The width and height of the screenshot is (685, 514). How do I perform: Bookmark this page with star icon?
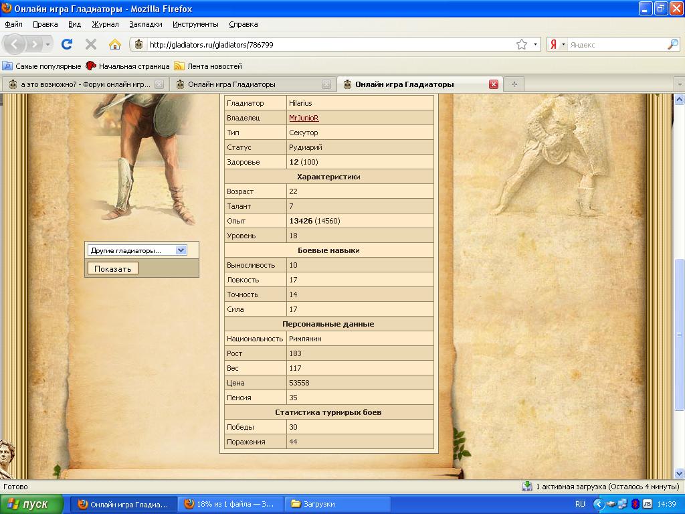tap(521, 45)
